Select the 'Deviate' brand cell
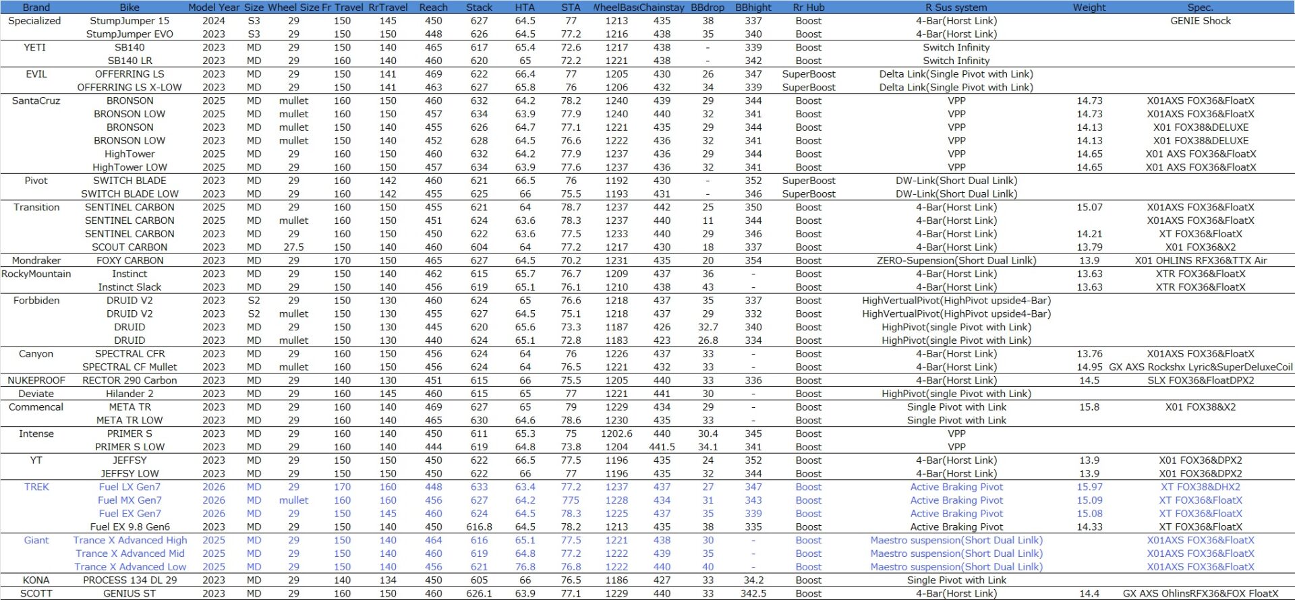Viewport: 1295px width, 600px height. click(36, 394)
